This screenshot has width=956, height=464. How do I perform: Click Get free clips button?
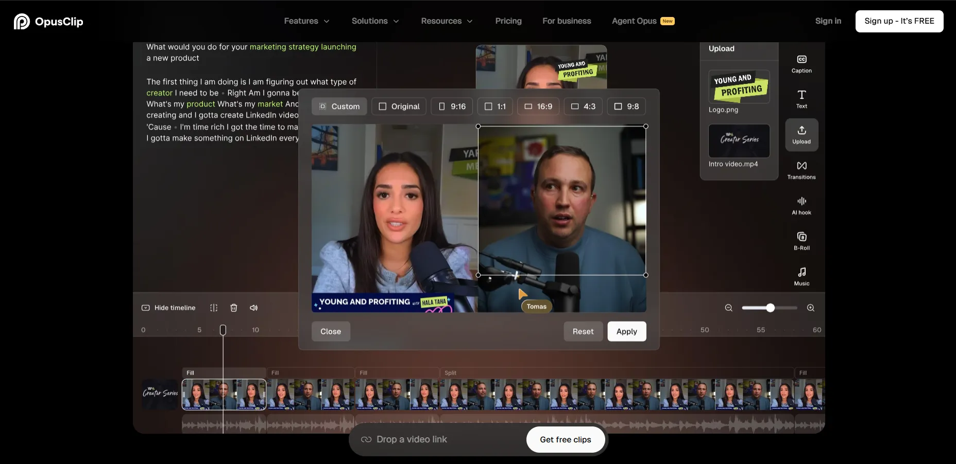566,439
